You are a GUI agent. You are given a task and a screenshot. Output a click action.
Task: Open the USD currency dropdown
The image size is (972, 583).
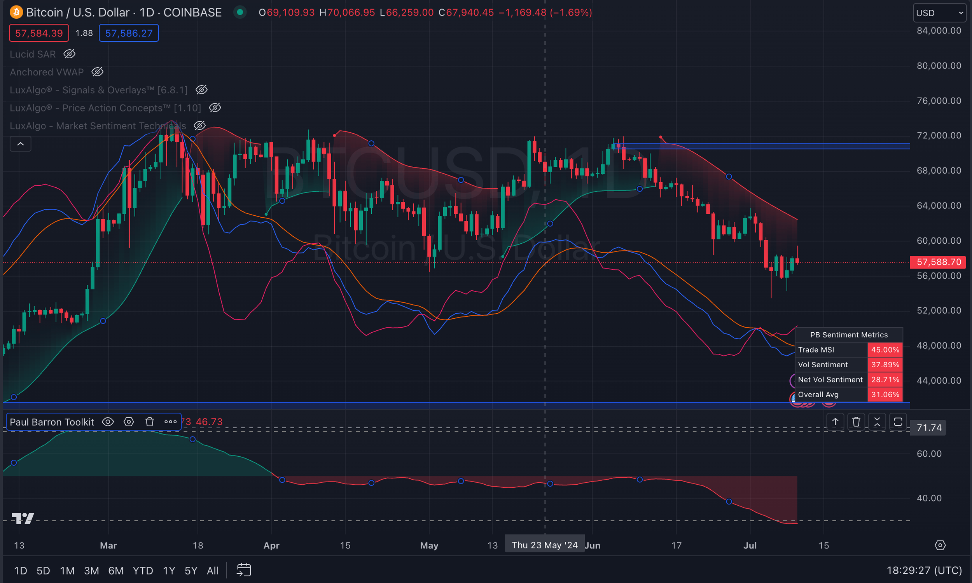click(939, 13)
